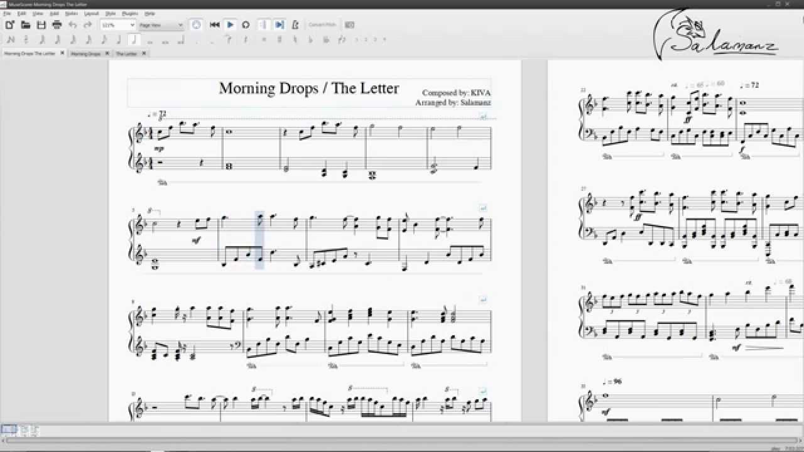Screen dimensions: 804x452
Task: Redo the last undone action
Action: tap(87, 25)
